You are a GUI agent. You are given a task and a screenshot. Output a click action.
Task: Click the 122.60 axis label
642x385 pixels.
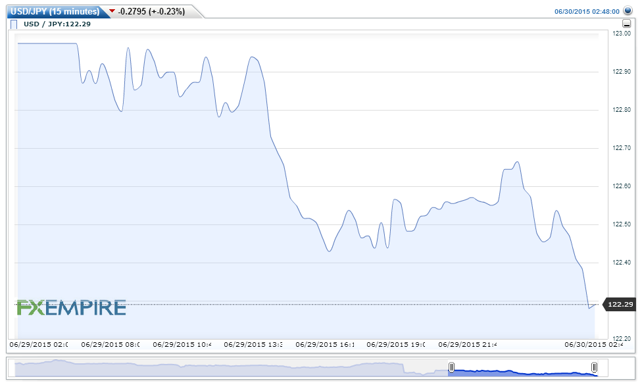[x=622, y=186]
